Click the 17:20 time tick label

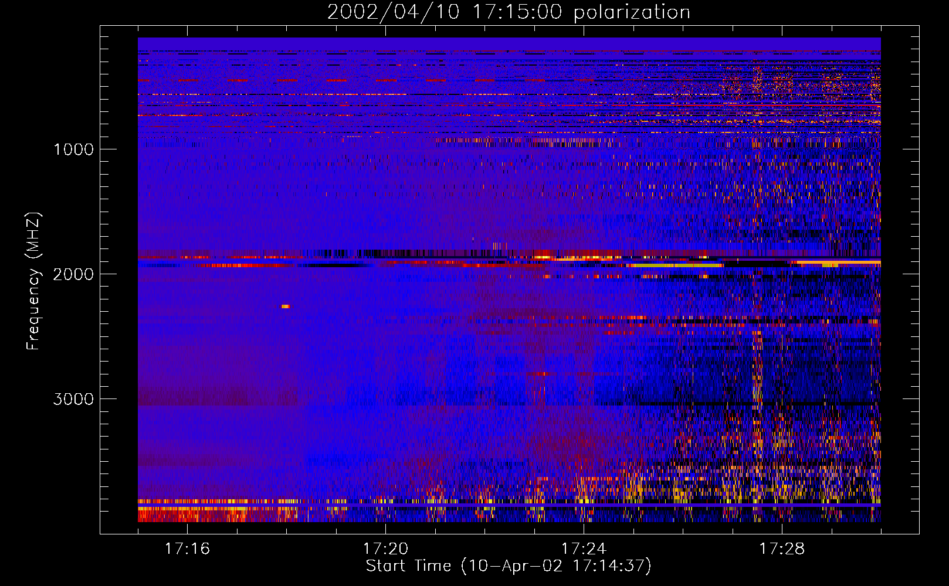coord(385,548)
